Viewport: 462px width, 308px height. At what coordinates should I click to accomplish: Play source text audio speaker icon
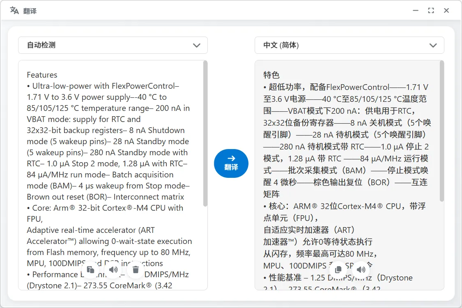113,270
